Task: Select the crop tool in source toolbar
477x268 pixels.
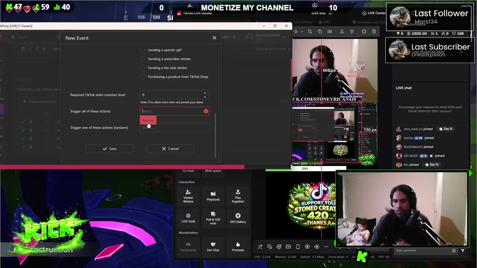Action: click(310, 32)
